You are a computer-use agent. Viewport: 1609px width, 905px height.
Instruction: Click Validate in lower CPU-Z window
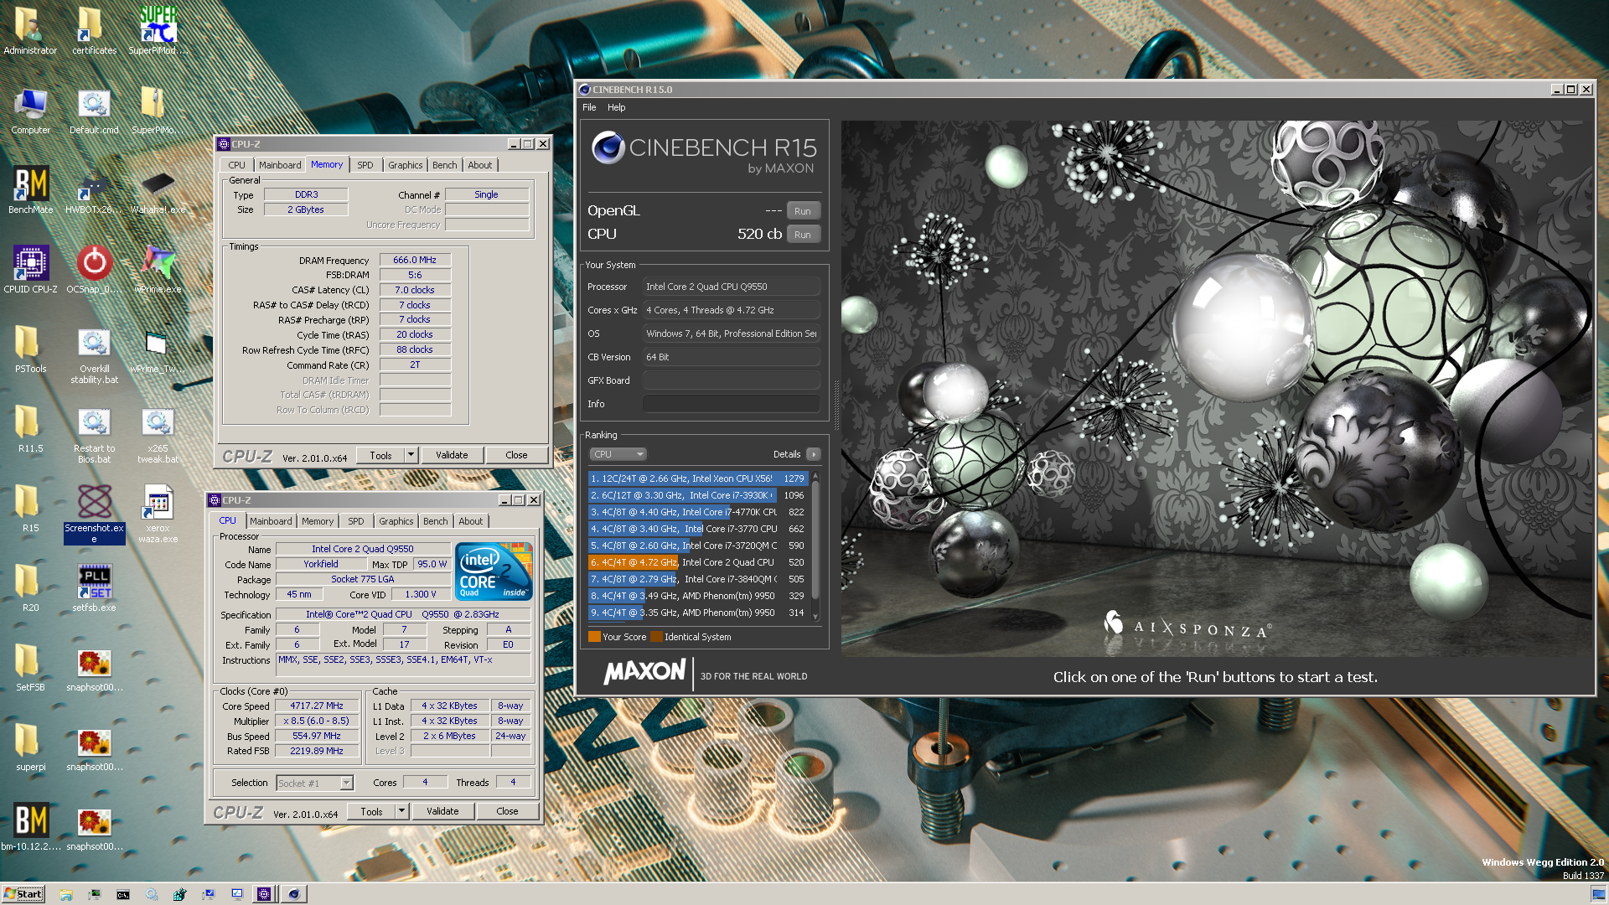pos(442,811)
